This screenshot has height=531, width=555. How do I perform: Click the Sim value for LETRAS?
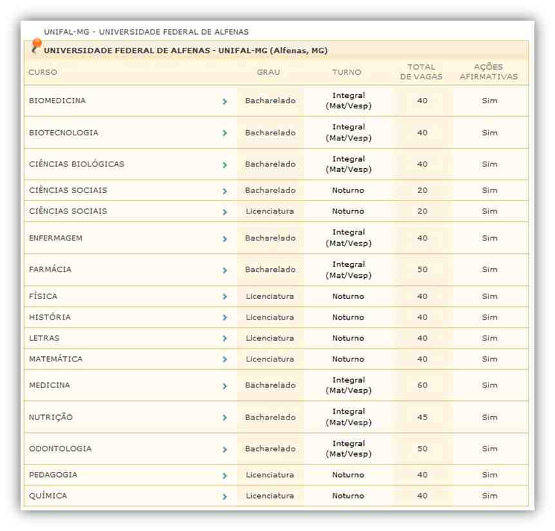[x=490, y=338]
